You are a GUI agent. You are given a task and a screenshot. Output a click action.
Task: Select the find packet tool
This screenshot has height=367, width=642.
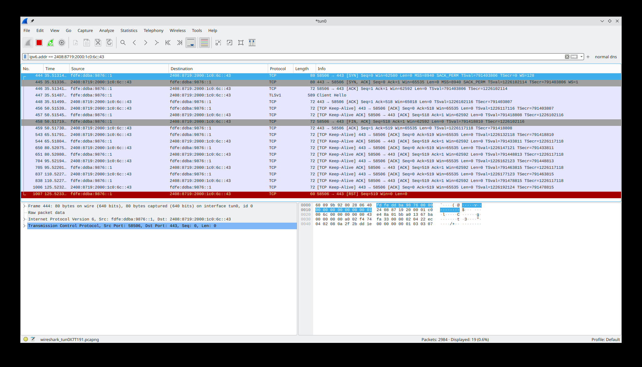click(123, 43)
